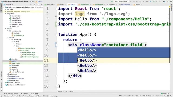Click the src breadcrumb in navigation bar
The image size is (173, 97).
click(32, 2)
